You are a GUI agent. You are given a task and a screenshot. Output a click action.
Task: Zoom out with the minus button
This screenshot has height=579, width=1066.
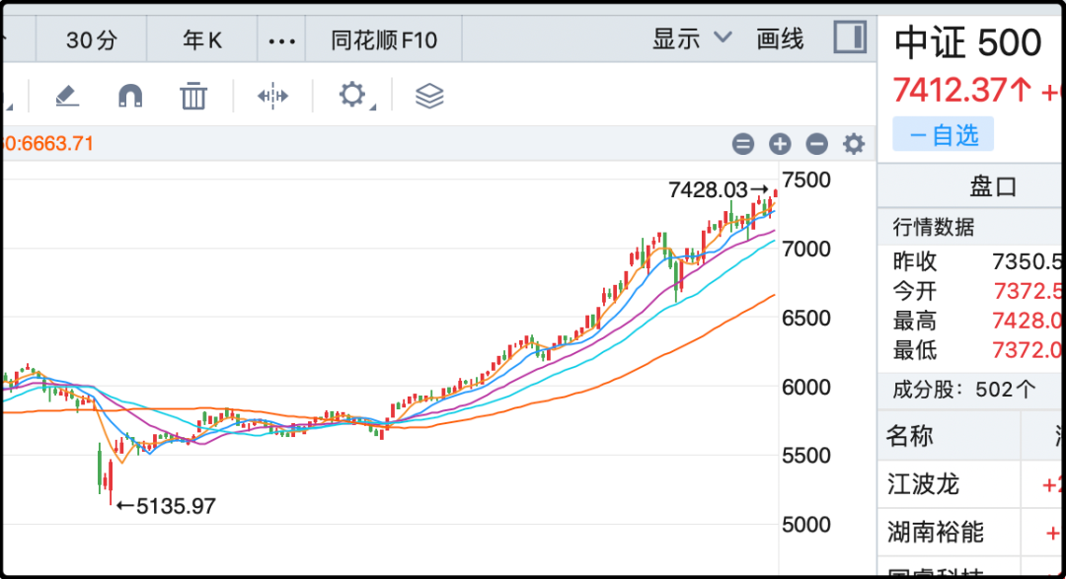click(816, 143)
